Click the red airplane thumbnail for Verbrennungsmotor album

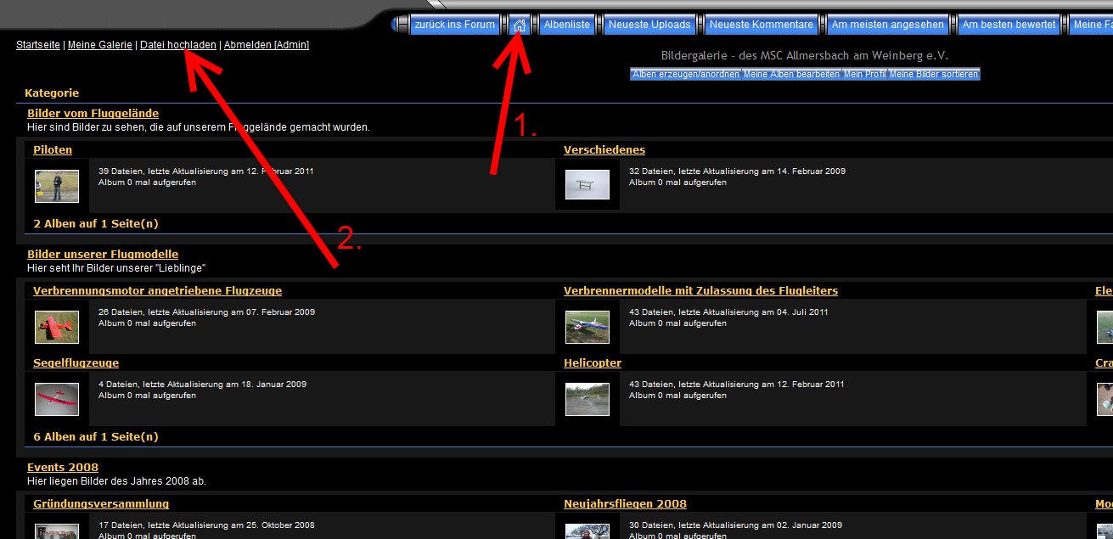tap(57, 327)
